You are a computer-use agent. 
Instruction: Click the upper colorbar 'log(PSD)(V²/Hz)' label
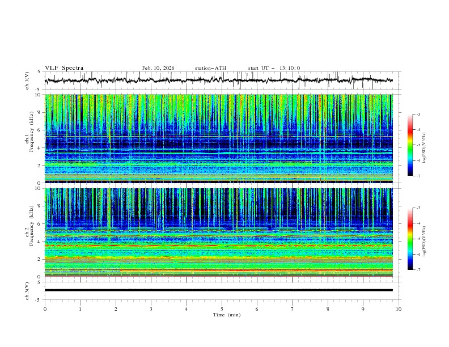[x=425, y=148]
